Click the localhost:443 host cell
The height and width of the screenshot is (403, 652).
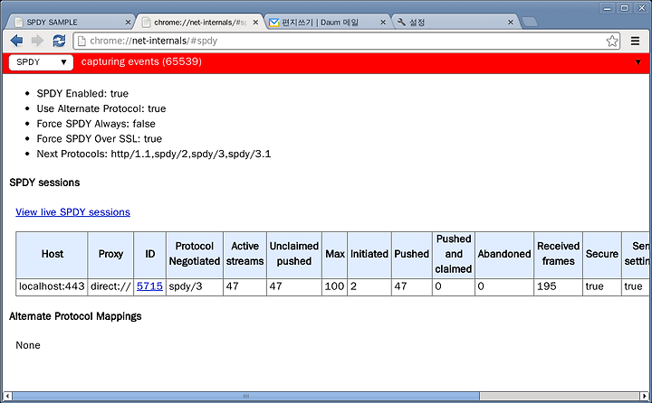pyautogui.click(x=52, y=286)
